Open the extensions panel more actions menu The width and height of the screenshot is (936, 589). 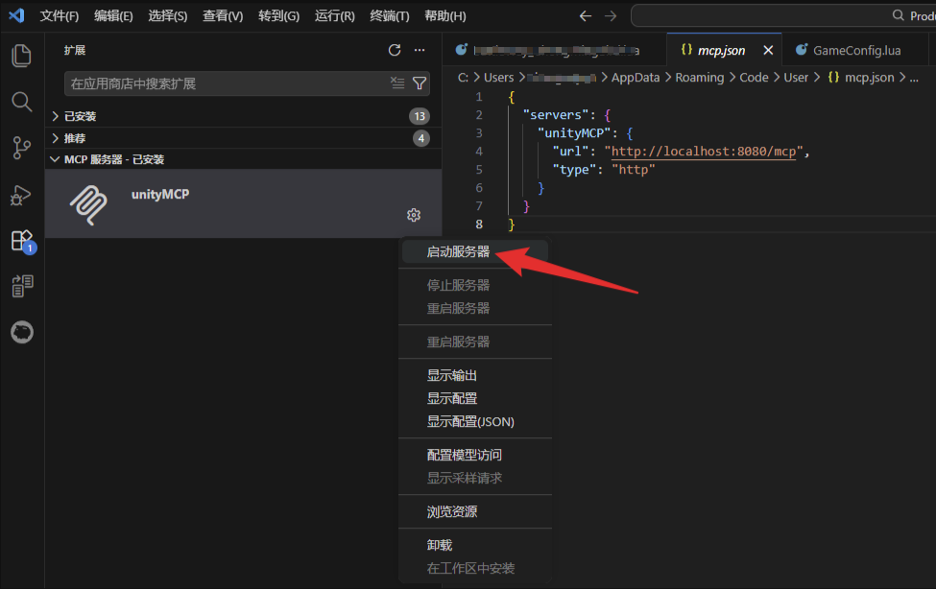tap(420, 50)
